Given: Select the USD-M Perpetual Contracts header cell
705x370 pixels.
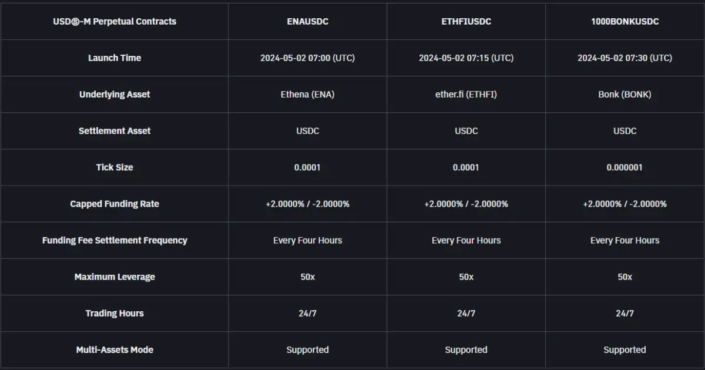Looking at the screenshot, I should [115, 21].
